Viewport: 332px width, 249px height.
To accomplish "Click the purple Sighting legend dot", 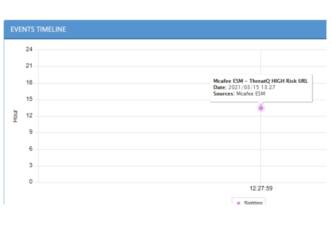I will click(x=238, y=203).
